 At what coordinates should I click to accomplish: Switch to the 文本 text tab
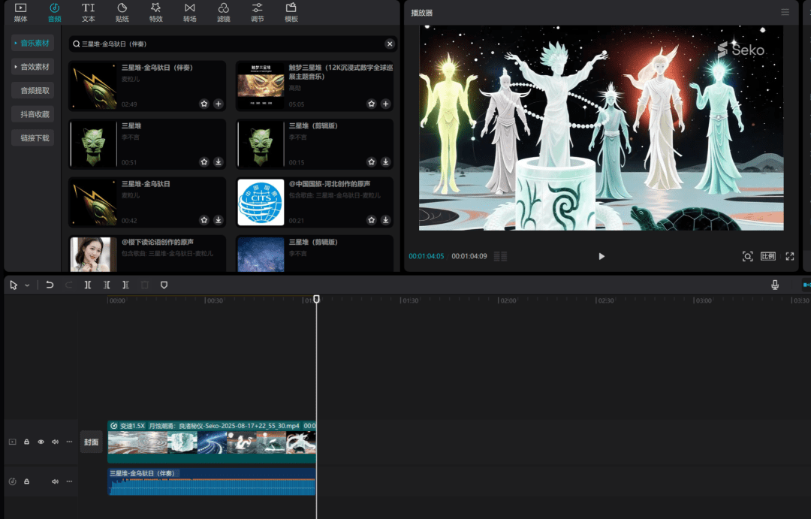(89, 13)
